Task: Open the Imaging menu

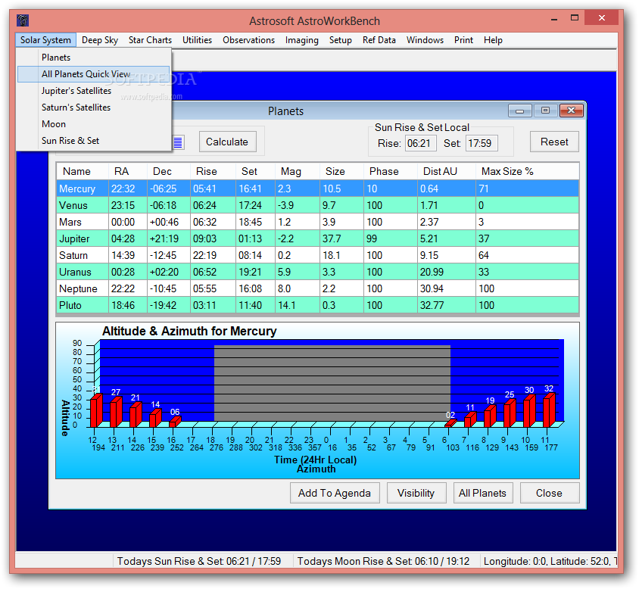Action: (x=301, y=40)
